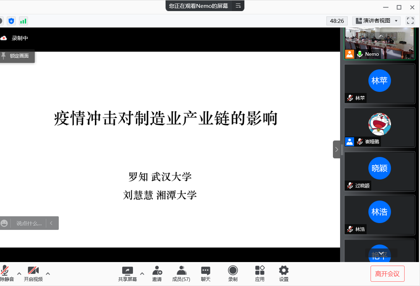Turn on video (开启视频)

point(33,273)
